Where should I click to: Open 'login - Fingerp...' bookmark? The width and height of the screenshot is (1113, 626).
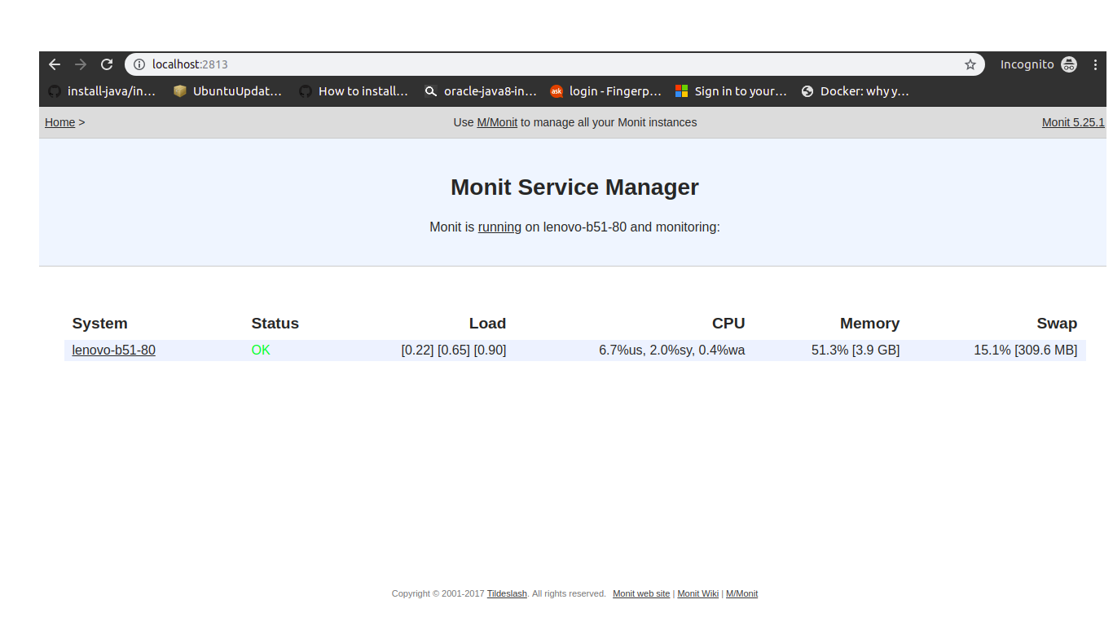[605, 91]
